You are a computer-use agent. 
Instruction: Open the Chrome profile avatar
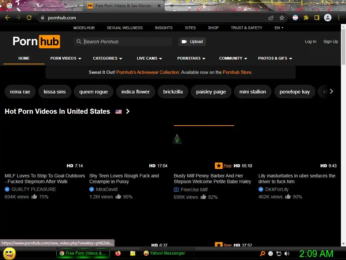pos(328,18)
